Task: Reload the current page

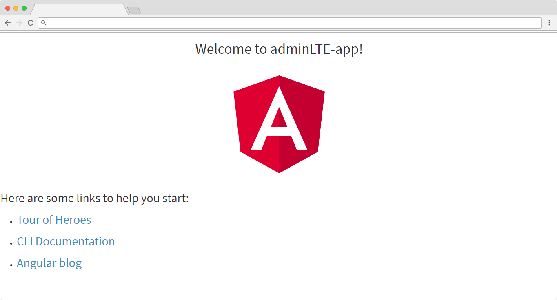Action: click(x=30, y=23)
